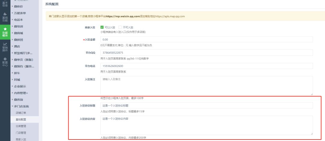325x141 pixels.
Task: Open 基本信息 in the dark sidebar
Action: click(5, 4)
